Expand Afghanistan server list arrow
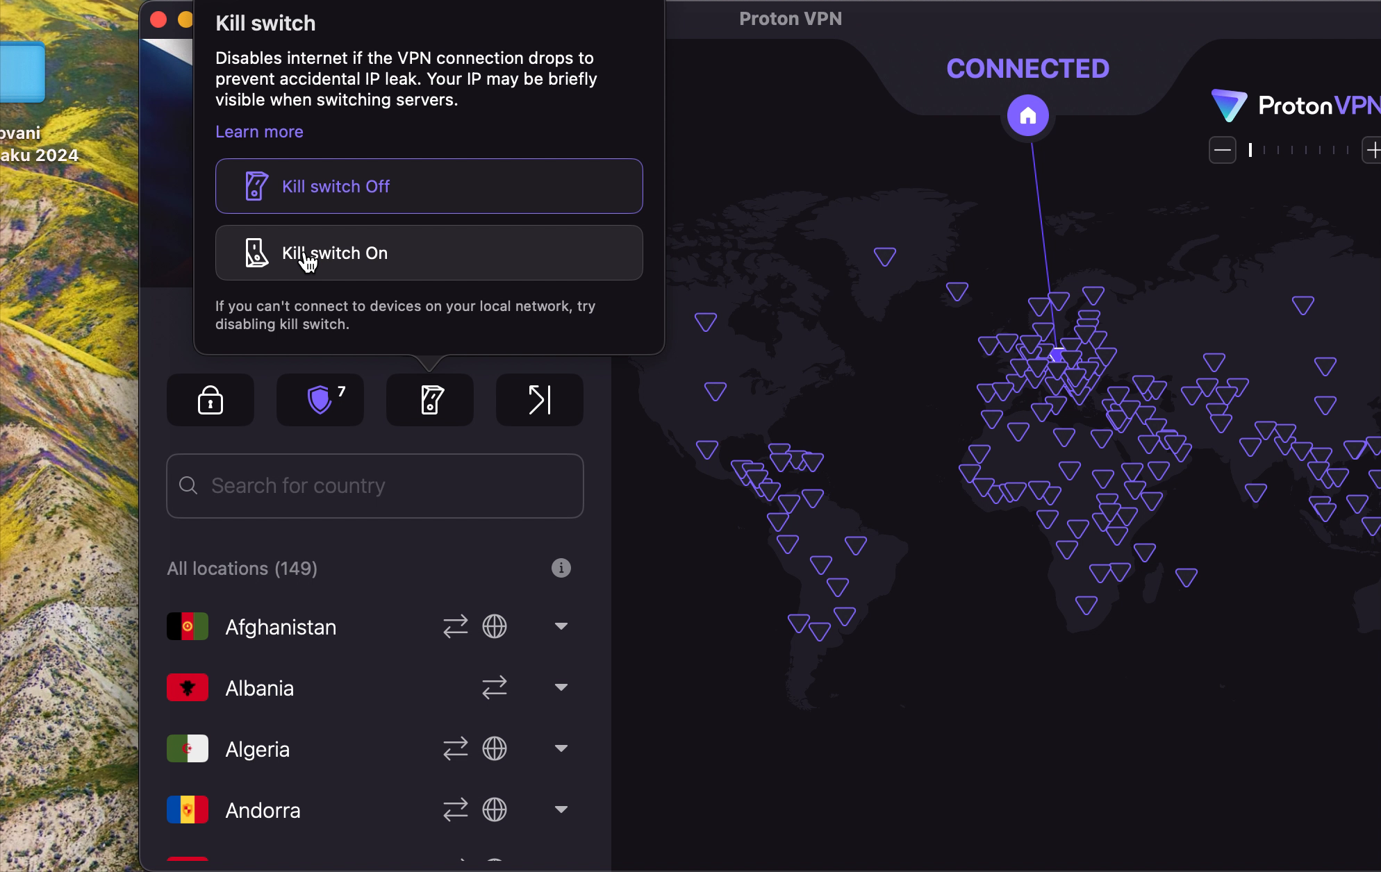The width and height of the screenshot is (1381, 872). pyautogui.click(x=561, y=626)
